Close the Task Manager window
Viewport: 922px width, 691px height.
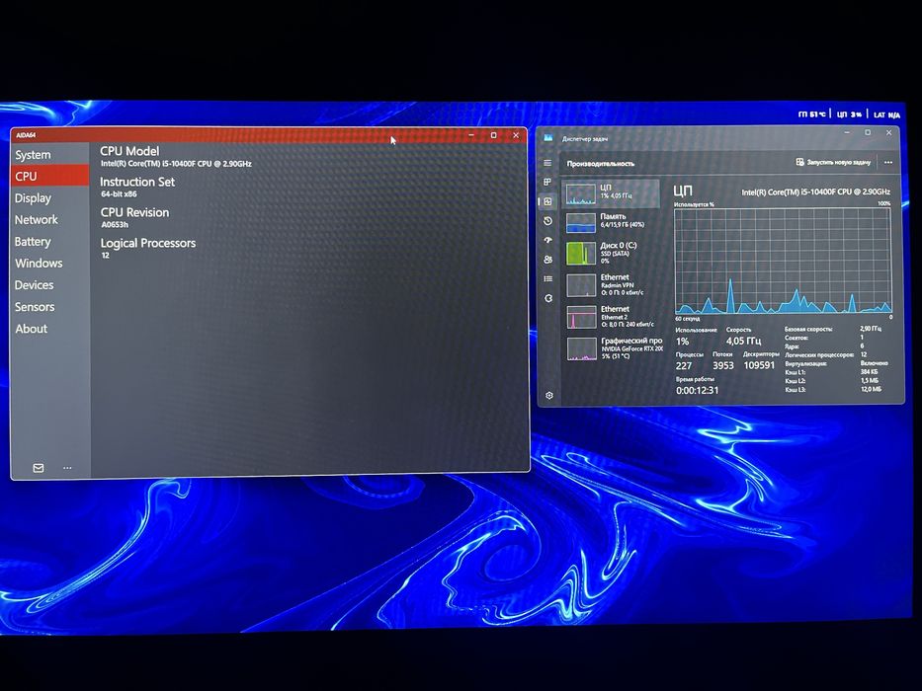click(888, 133)
